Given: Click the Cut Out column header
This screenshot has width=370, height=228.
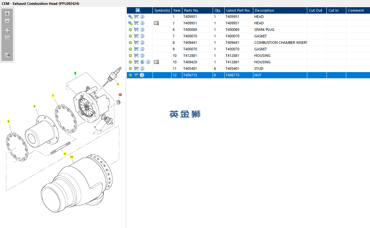Looking at the screenshot, I should click(x=317, y=10).
